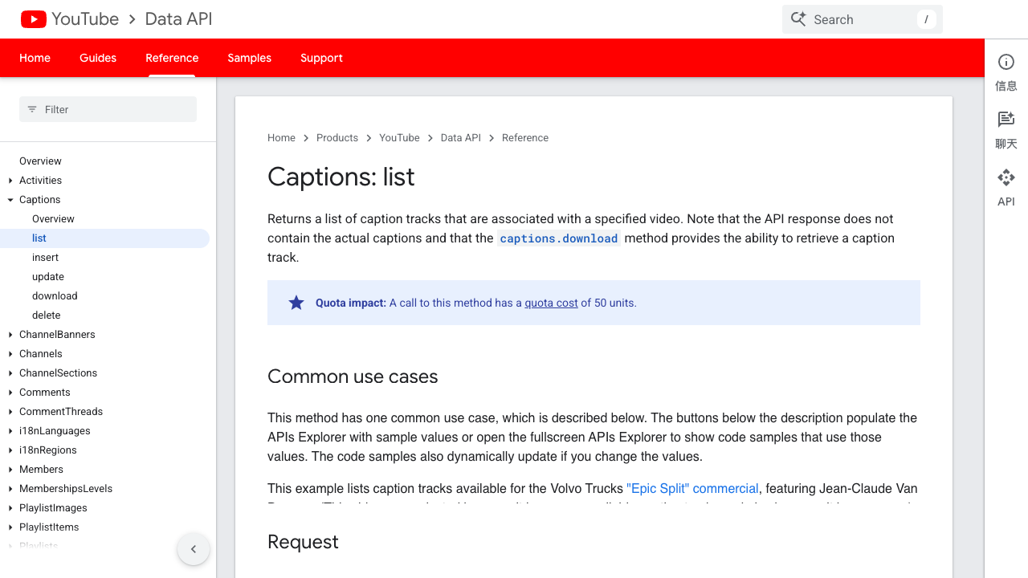Go to Reference breadcrumb
Image resolution: width=1028 pixels, height=578 pixels.
click(x=525, y=138)
